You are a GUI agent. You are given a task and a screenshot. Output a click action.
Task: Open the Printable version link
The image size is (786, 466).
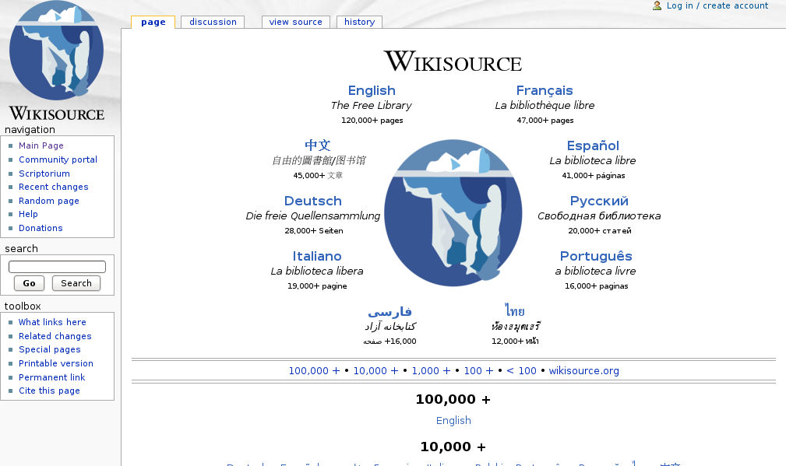[56, 363]
